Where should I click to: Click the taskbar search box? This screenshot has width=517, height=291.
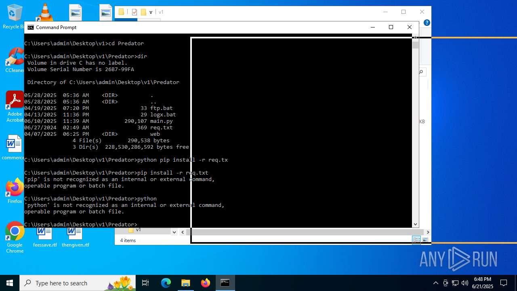[77, 283]
